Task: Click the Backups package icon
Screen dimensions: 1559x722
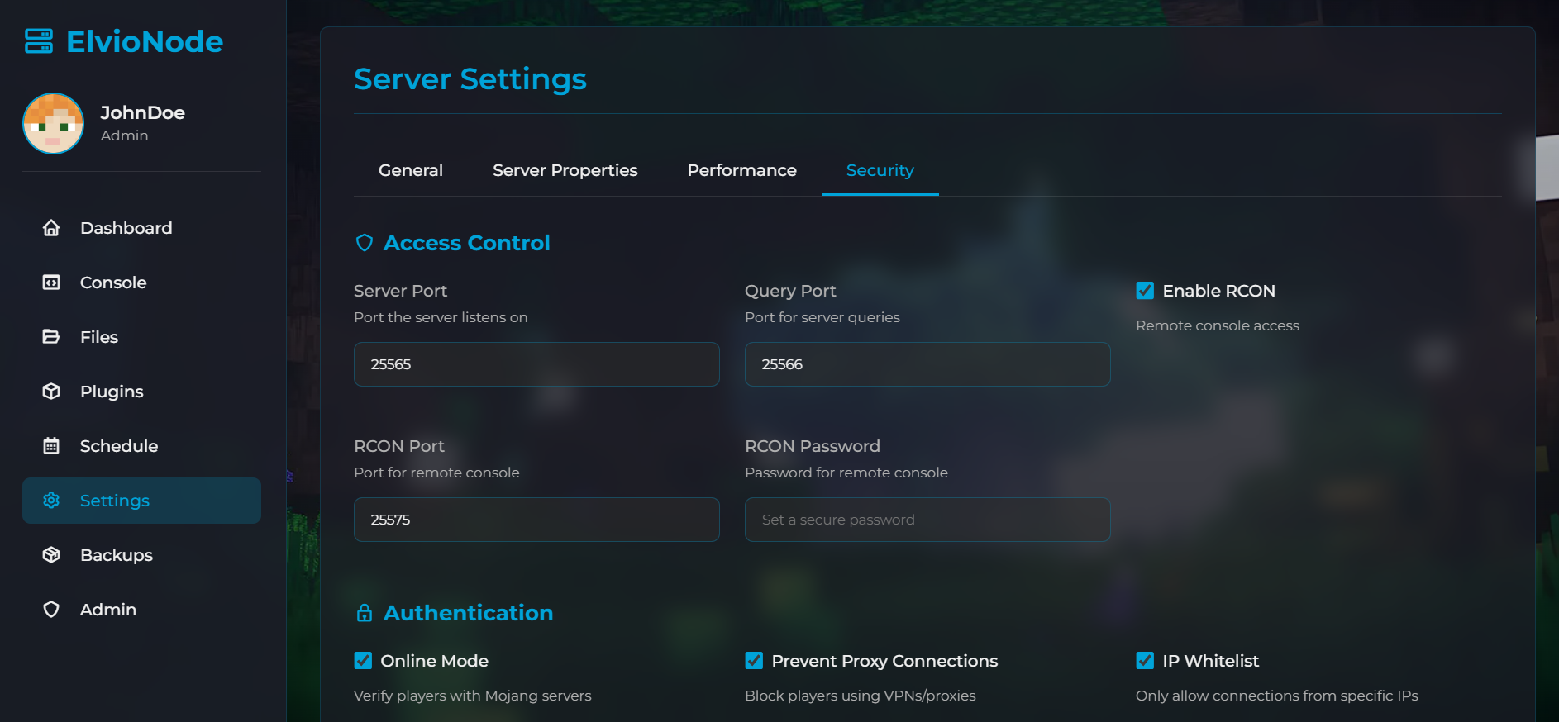Action: pyautogui.click(x=51, y=555)
